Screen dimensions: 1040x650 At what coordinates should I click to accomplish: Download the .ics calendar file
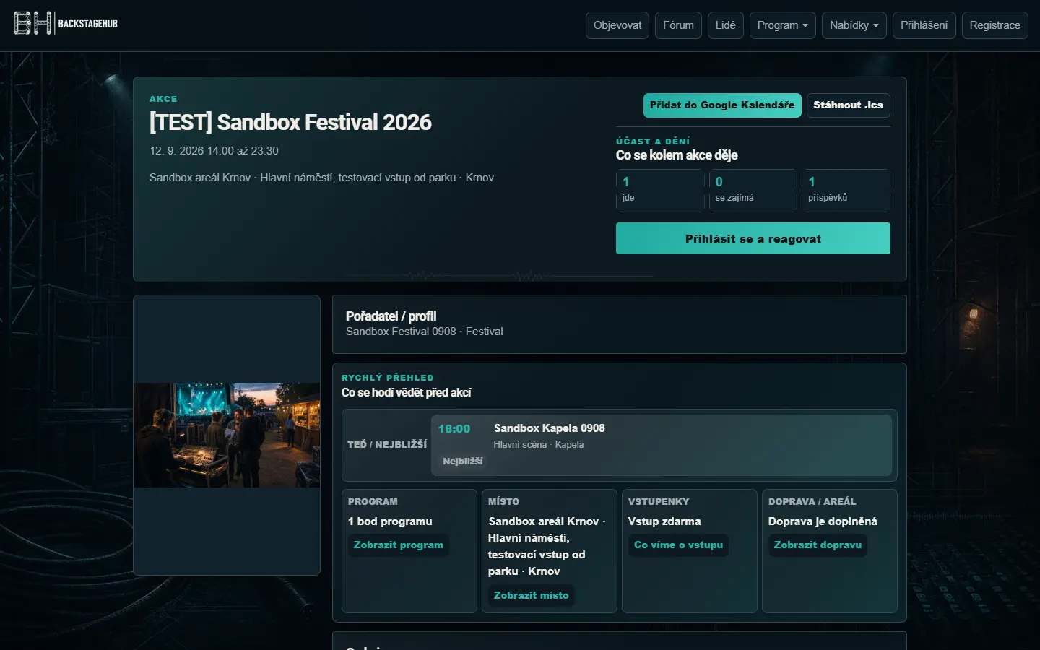[849, 105]
